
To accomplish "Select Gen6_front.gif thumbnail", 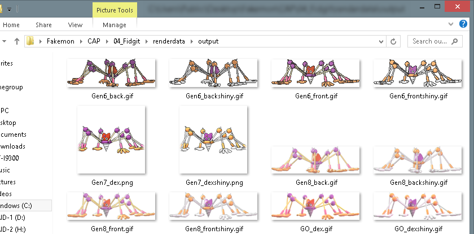I will click(315, 73).
